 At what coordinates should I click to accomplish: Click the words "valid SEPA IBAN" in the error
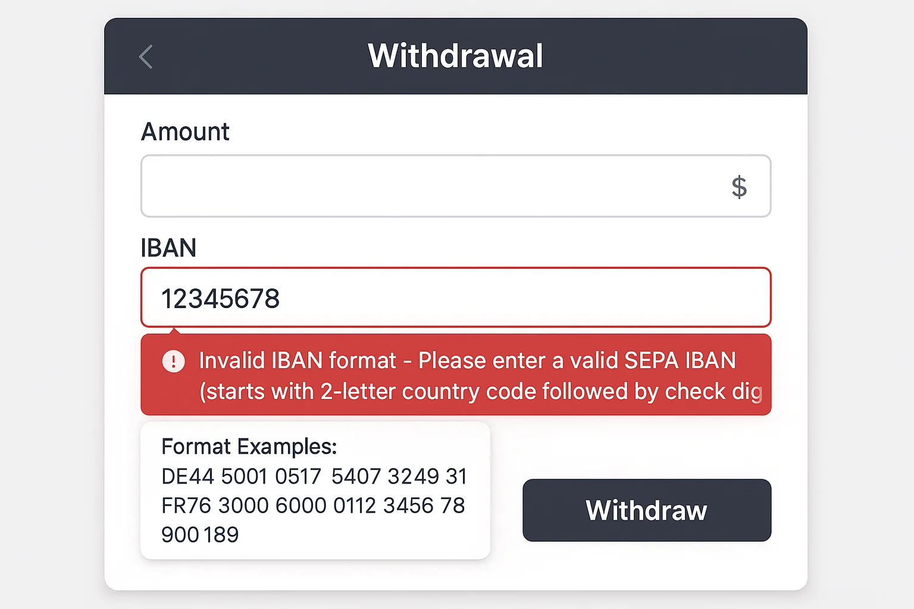coord(653,360)
